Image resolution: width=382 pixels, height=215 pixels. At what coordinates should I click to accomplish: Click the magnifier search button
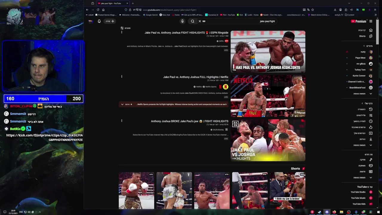pyautogui.click(x=192, y=21)
